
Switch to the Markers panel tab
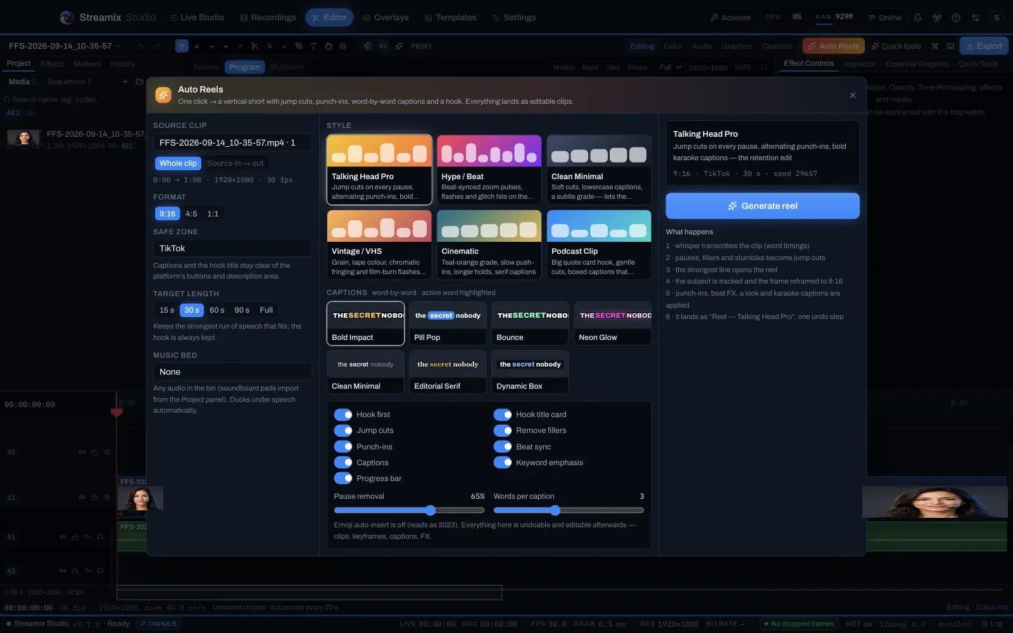click(87, 64)
